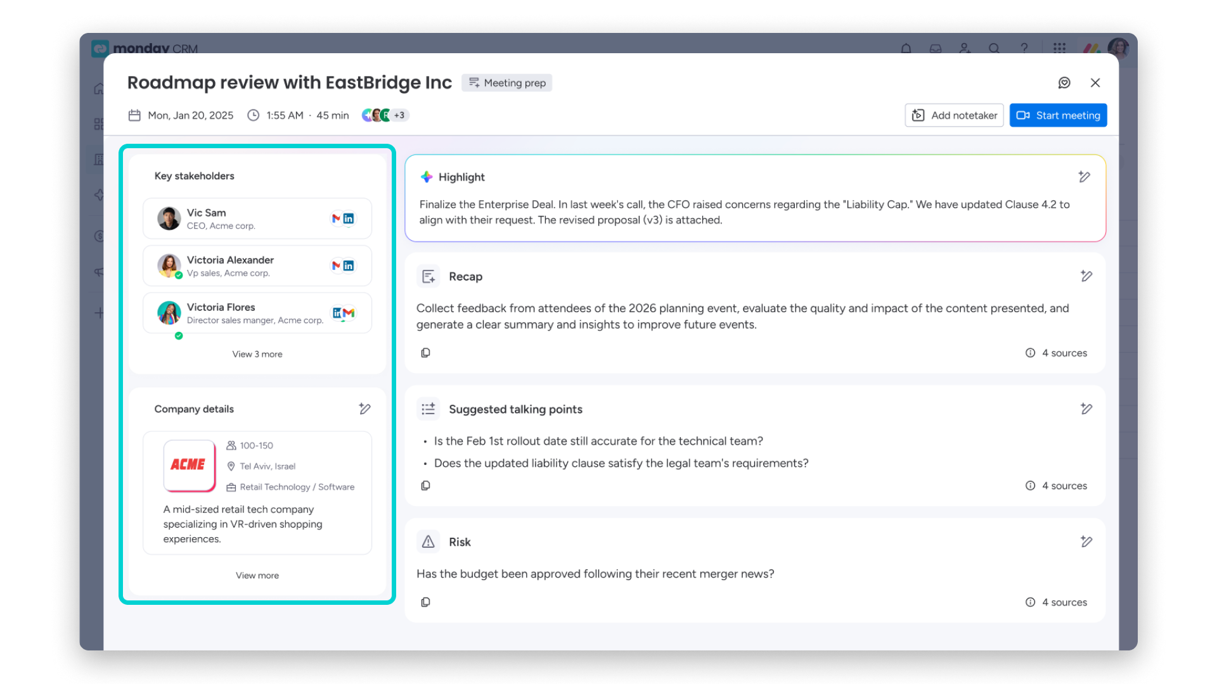The image size is (1217, 684).
Task: Click the 'Roadmap review with EastBridge Inc' title
Action: point(290,82)
